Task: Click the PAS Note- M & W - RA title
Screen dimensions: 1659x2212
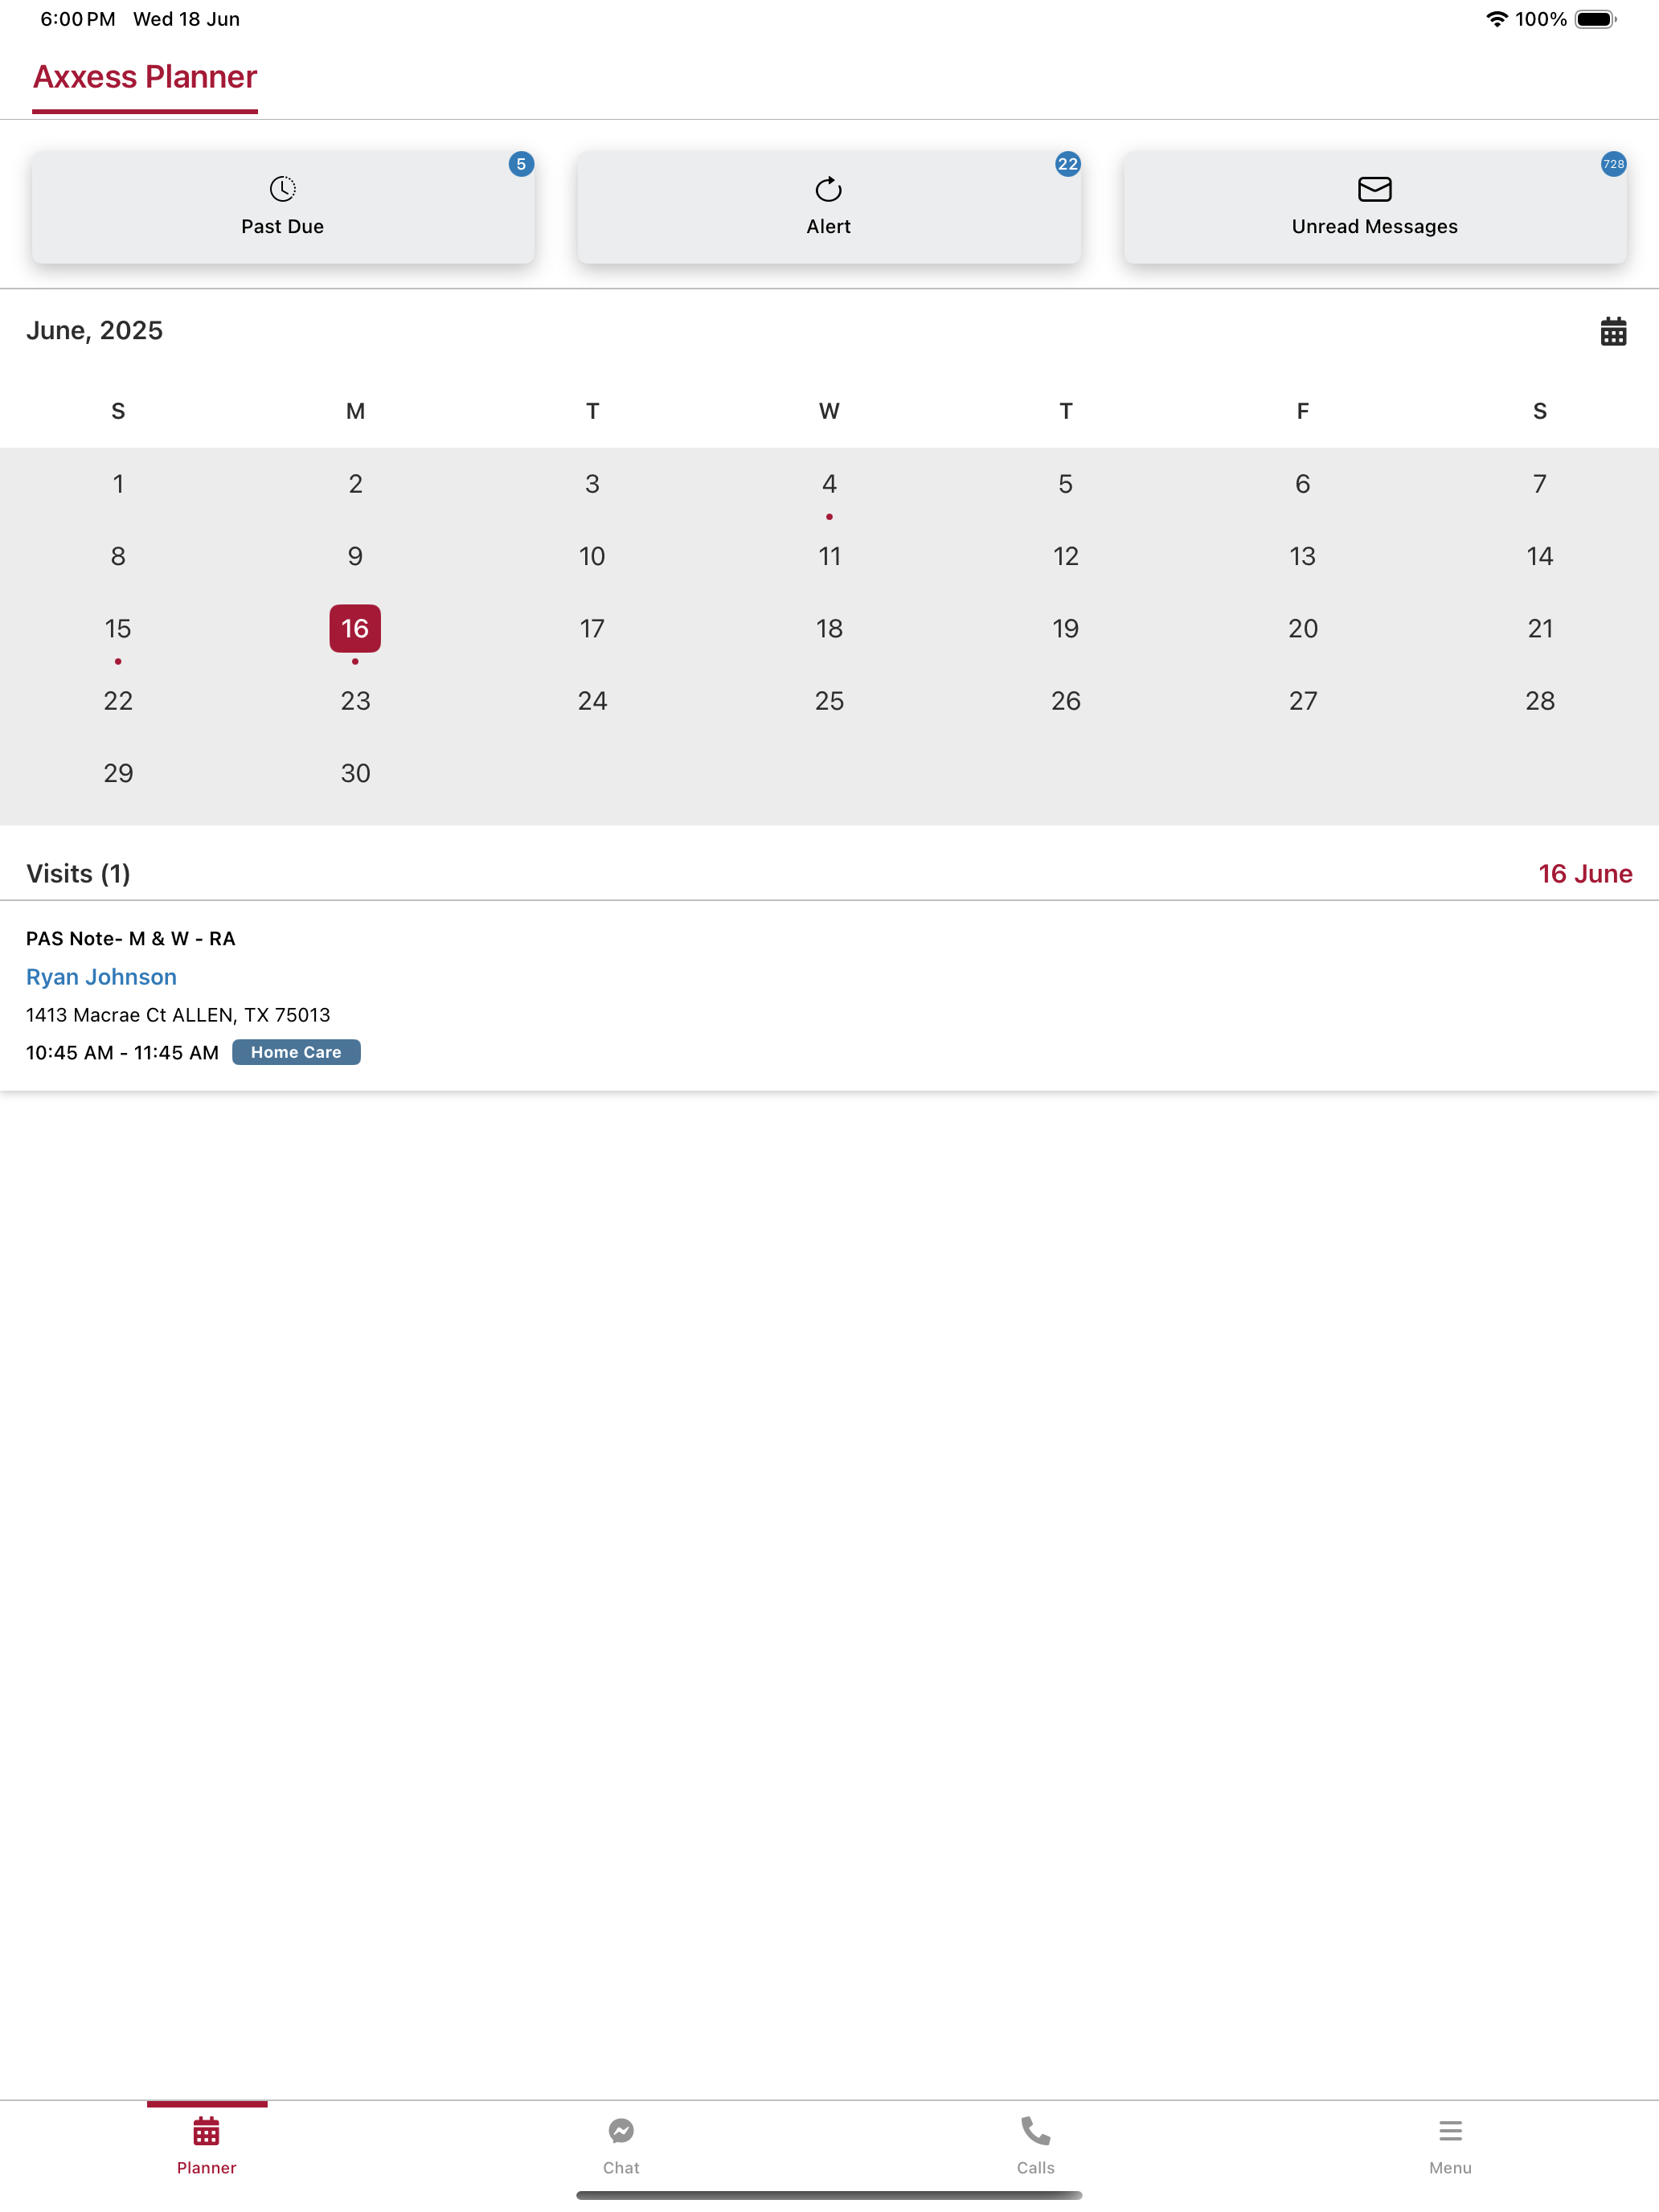Action: tap(131, 938)
